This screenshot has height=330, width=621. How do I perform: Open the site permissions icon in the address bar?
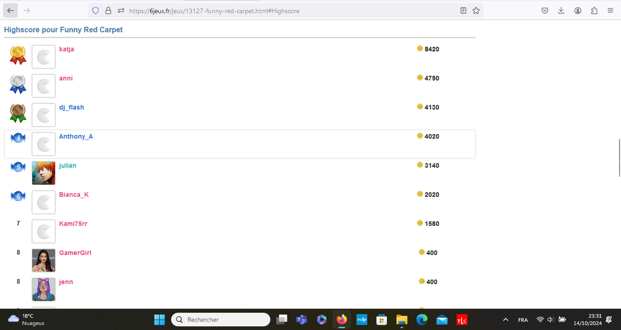pyautogui.click(x=121, y=10)
